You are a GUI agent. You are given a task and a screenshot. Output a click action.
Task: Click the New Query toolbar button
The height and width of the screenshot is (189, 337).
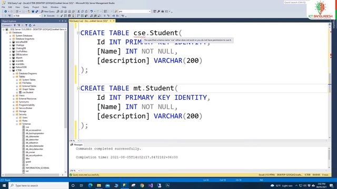click(x=48, y=12)
